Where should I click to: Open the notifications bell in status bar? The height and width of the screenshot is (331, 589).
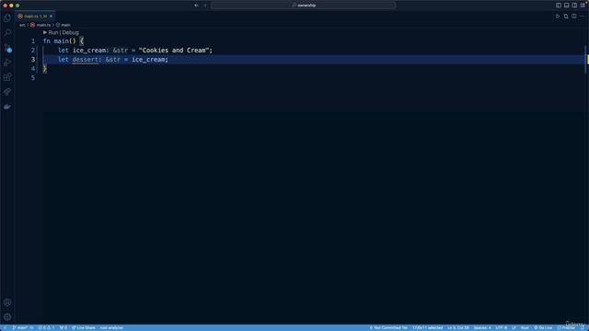583,327
